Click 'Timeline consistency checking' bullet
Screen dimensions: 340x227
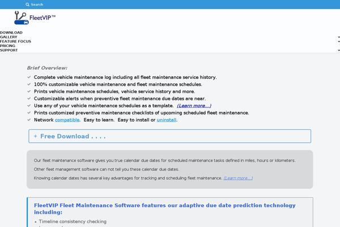point(73,221)
